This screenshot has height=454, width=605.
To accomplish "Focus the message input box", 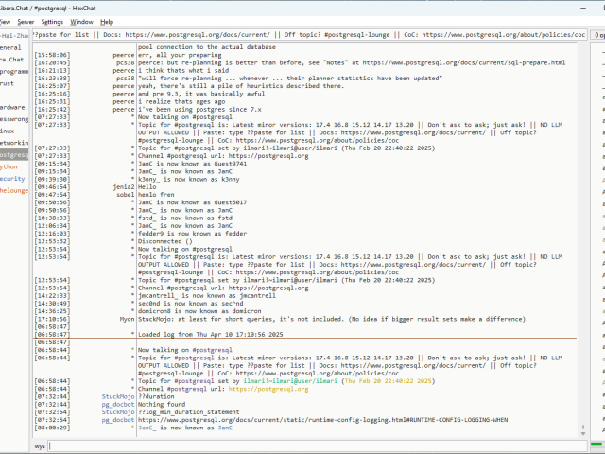I will [312, 445].
